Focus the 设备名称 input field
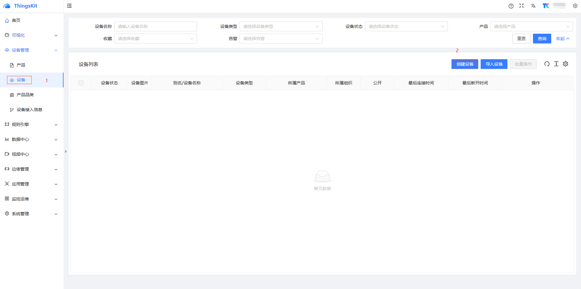 [x=155, y=26]
